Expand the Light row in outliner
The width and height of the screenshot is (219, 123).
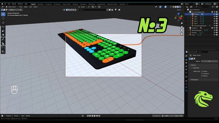[190, 16]
